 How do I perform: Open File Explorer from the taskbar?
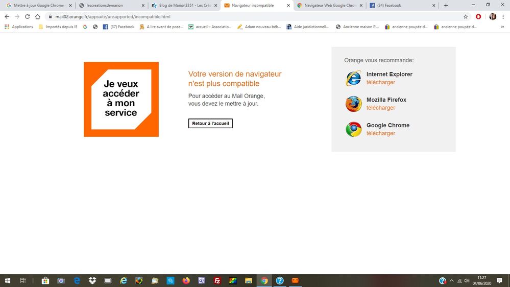(249, 280)
